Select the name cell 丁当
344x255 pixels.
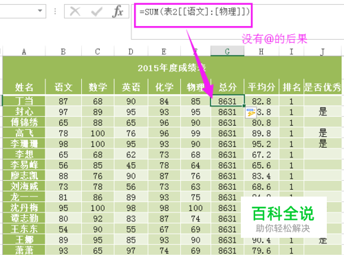(24, 101)
